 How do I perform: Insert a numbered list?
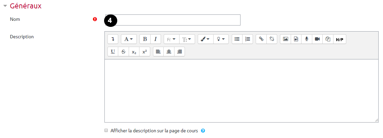click(x=248, y=39)
